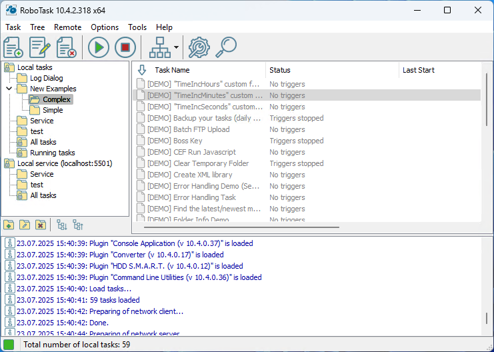Collapse the New Examples folder chevron

9,89
